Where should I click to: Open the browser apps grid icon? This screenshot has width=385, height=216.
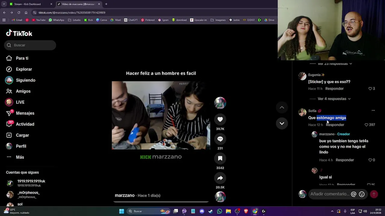pos(4,20)
